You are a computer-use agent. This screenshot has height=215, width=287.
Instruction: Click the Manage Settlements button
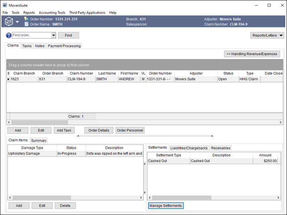165,206
